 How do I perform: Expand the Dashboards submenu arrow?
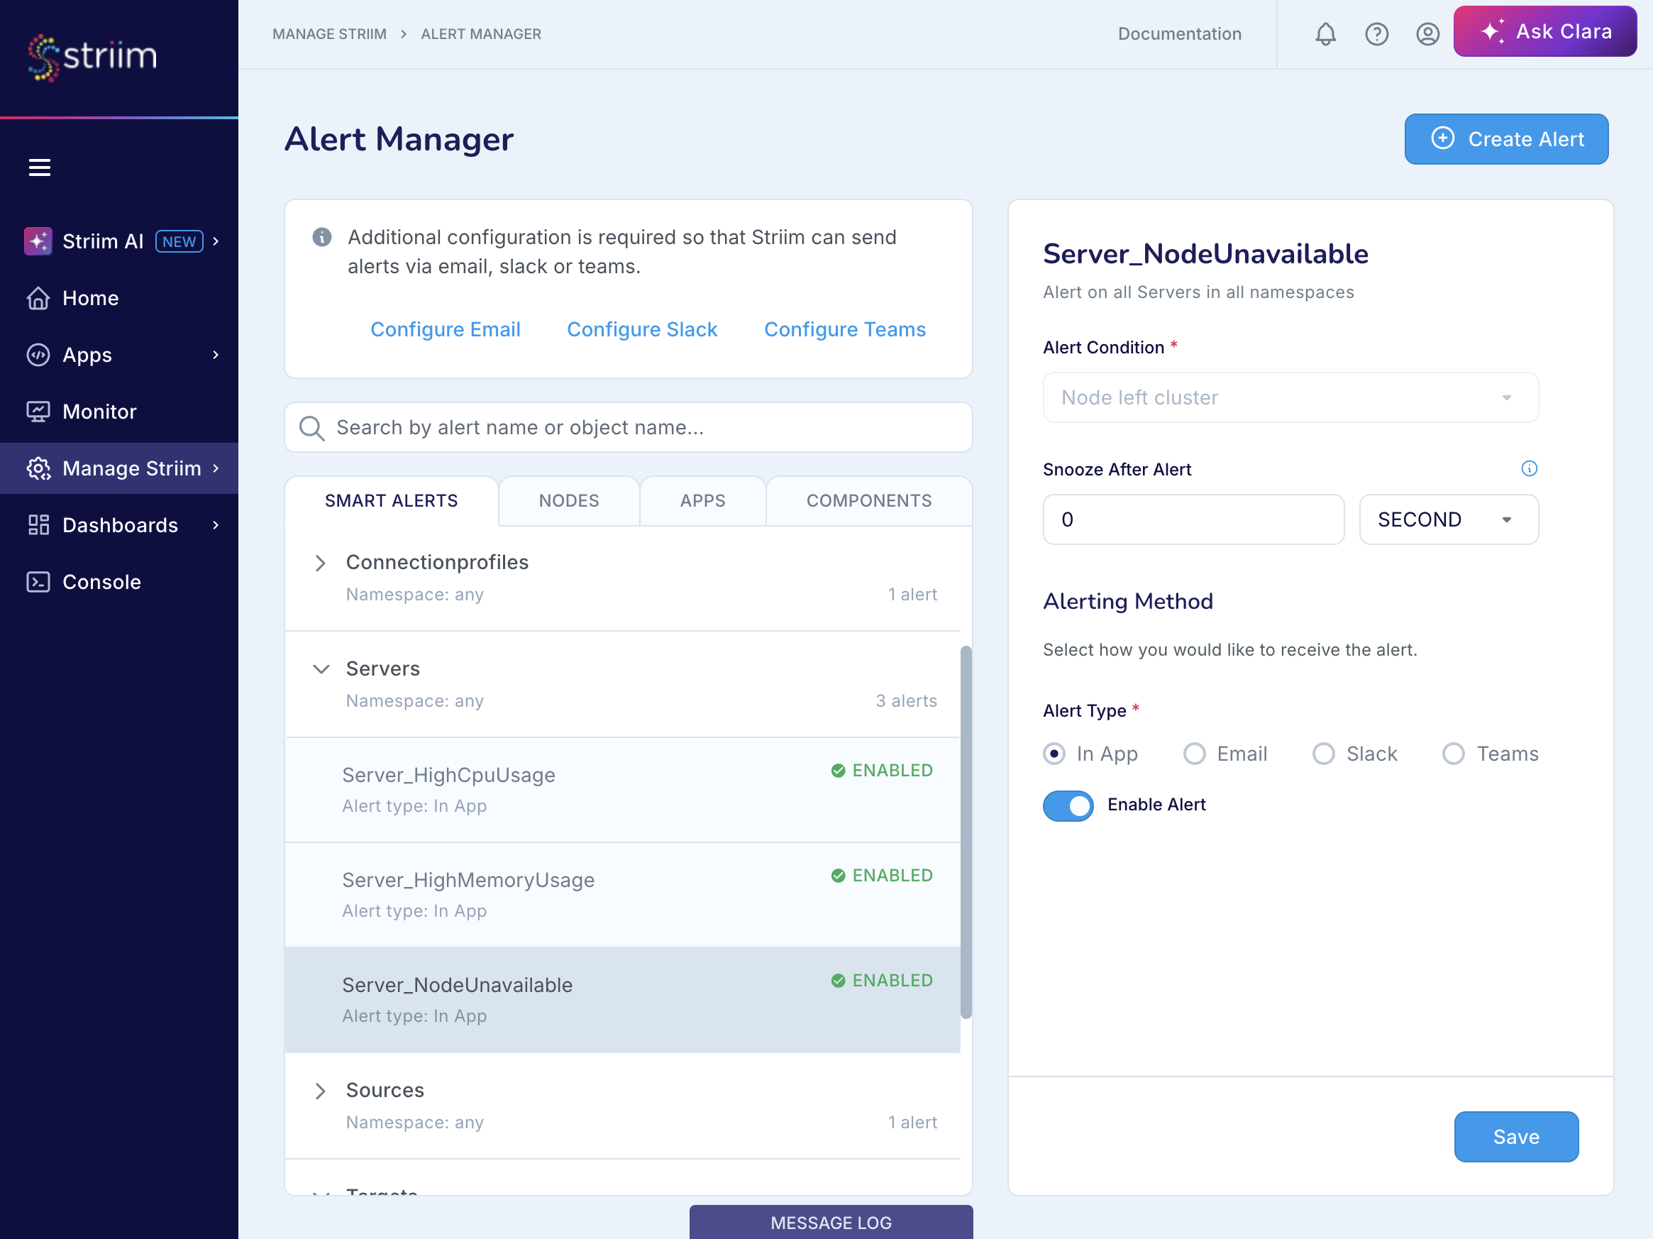(216, 525)
